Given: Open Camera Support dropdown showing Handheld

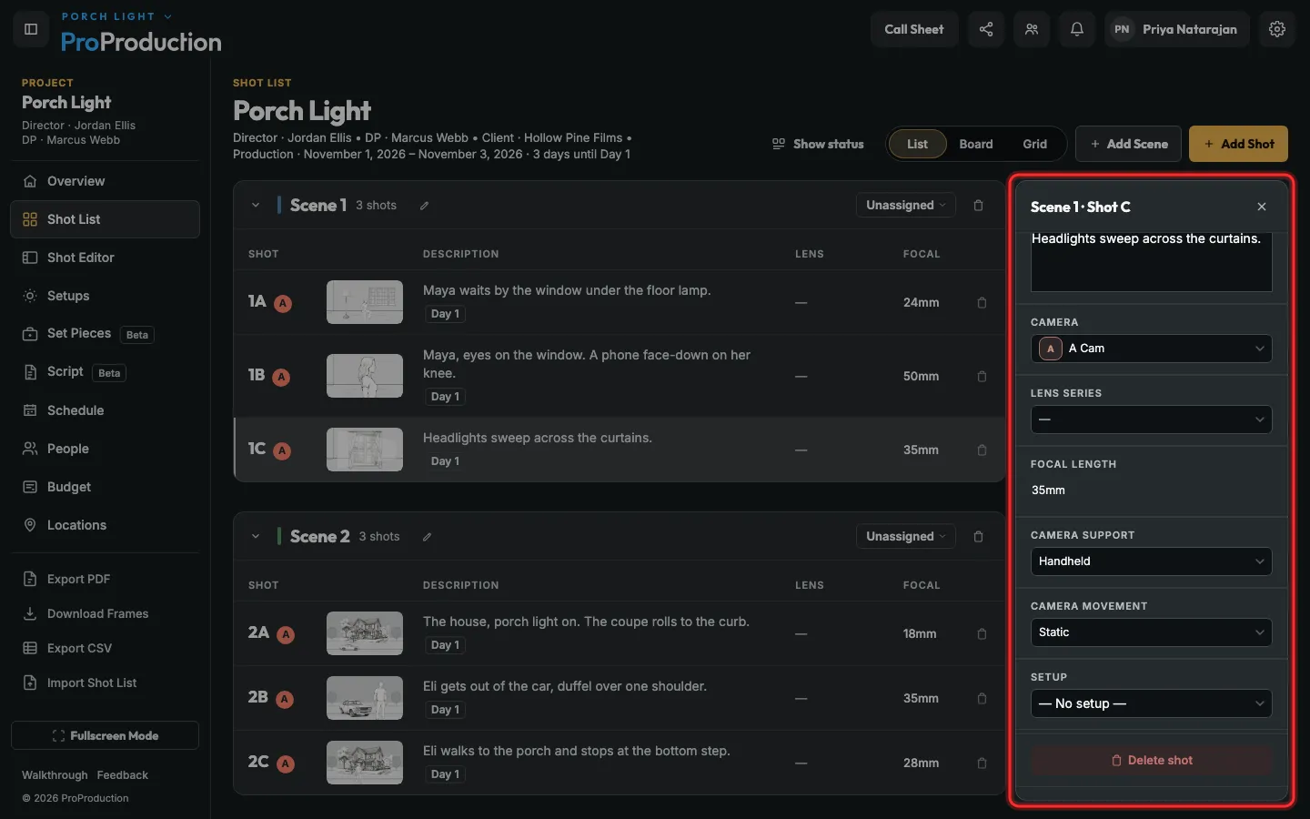Looking at the screenshot, I should [1151, 561].
